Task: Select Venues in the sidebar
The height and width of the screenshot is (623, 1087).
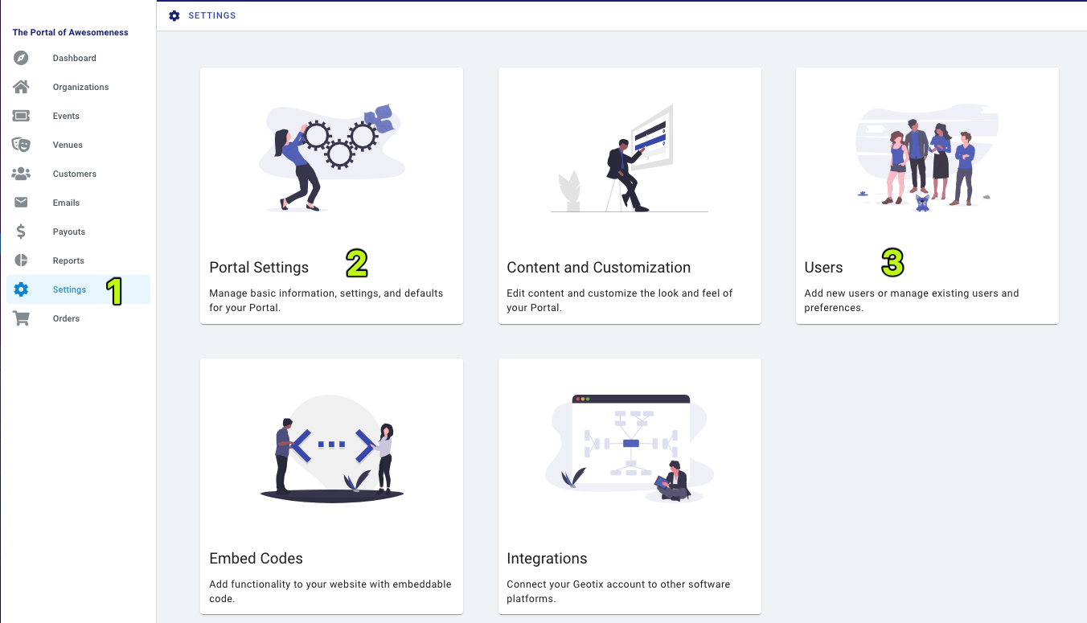Action: click(78, 145)
